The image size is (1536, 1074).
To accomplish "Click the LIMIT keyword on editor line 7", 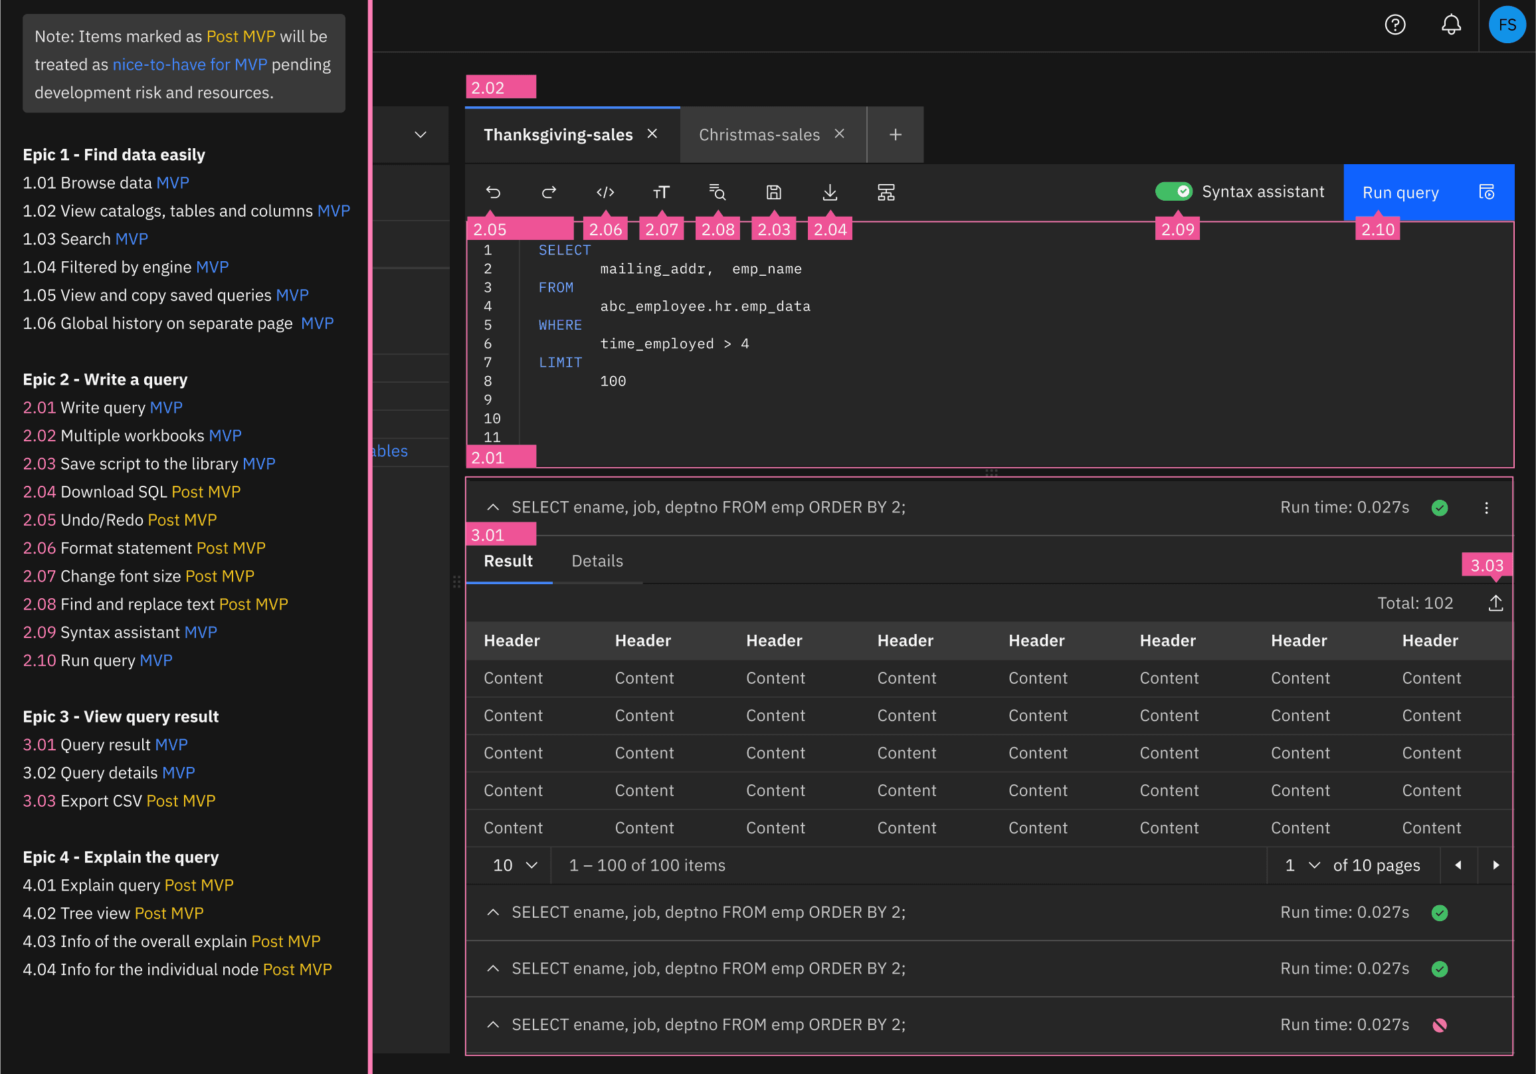I will point(560,363).
